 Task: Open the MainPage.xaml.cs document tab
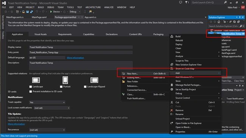pos(15,17)
